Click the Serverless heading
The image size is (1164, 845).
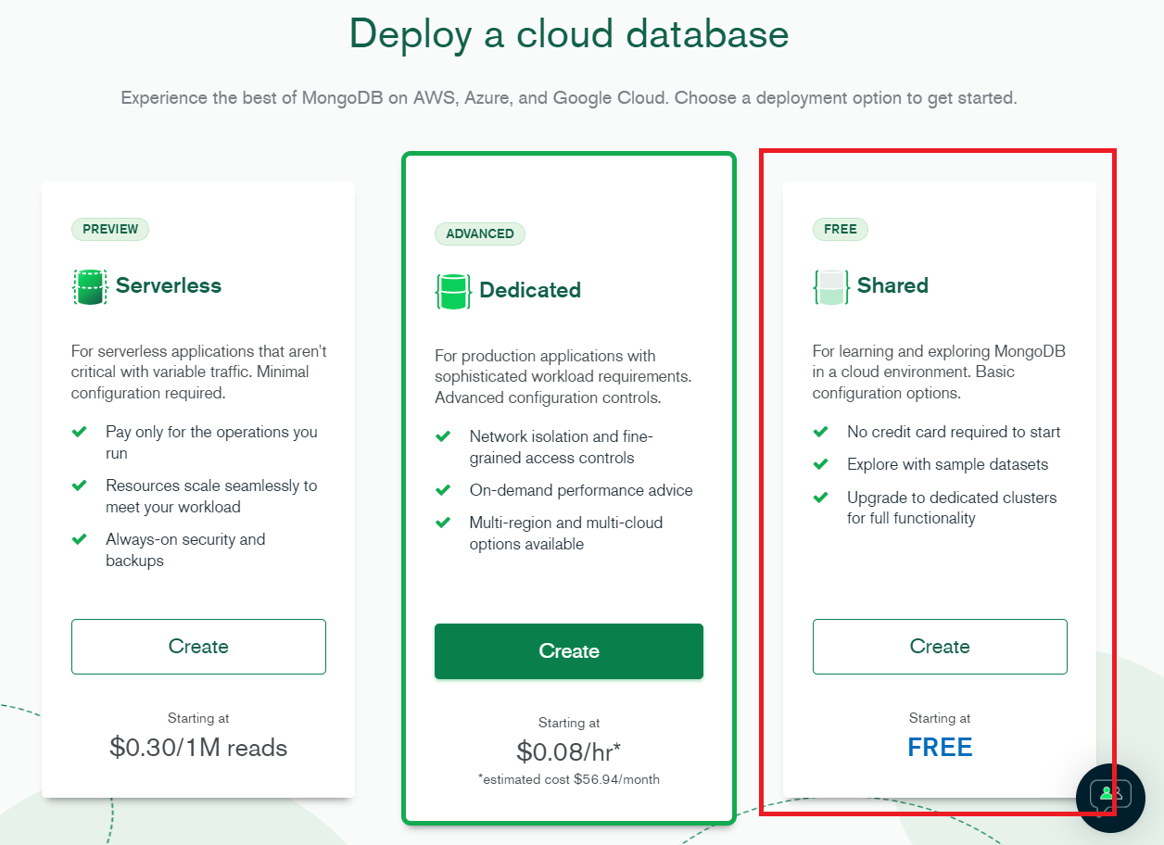point(169,285)
